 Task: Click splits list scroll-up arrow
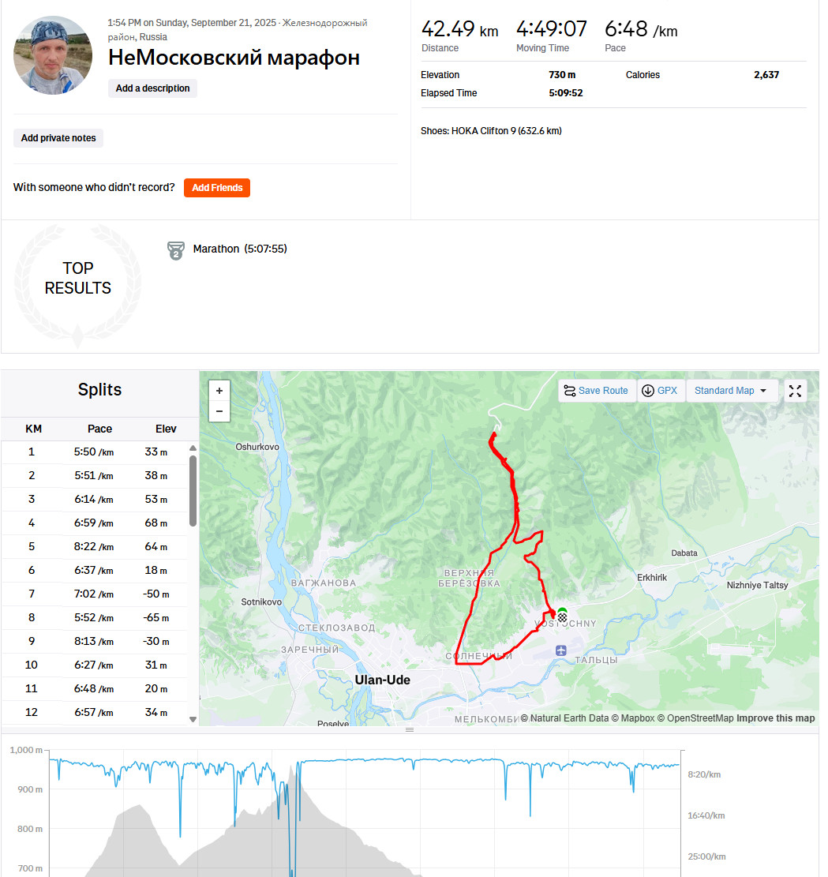[193, 448]
